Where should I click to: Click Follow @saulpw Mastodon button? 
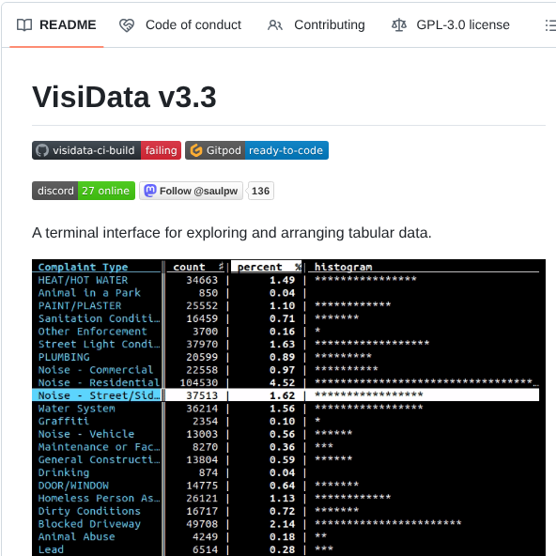point(192,191)
